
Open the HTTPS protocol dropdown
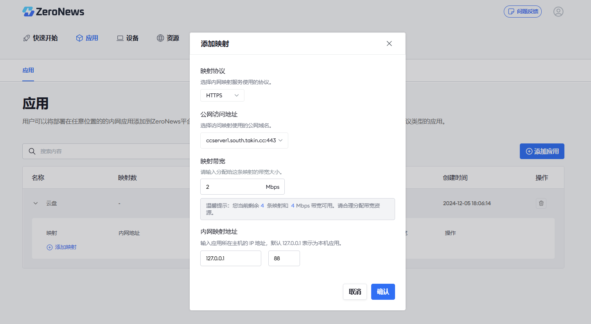pos(222,95)
